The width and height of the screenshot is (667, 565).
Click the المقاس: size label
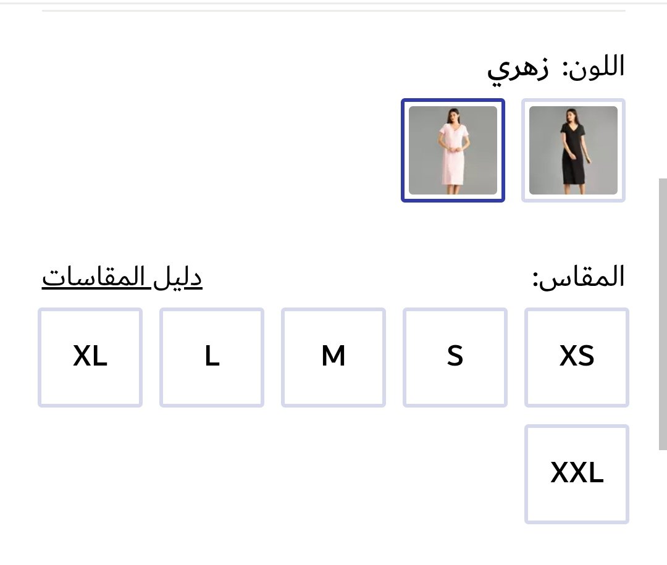[578, 277]
